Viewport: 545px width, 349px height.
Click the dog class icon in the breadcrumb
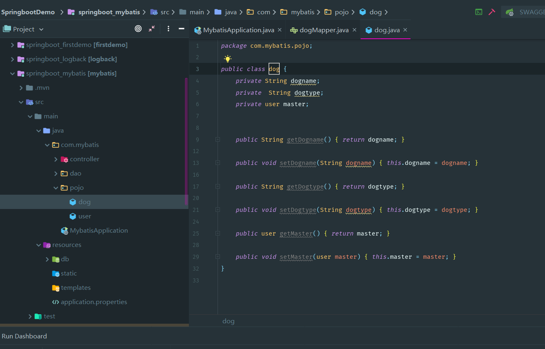363,12
